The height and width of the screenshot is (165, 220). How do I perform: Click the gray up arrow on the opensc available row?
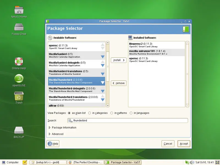point(103,45)
